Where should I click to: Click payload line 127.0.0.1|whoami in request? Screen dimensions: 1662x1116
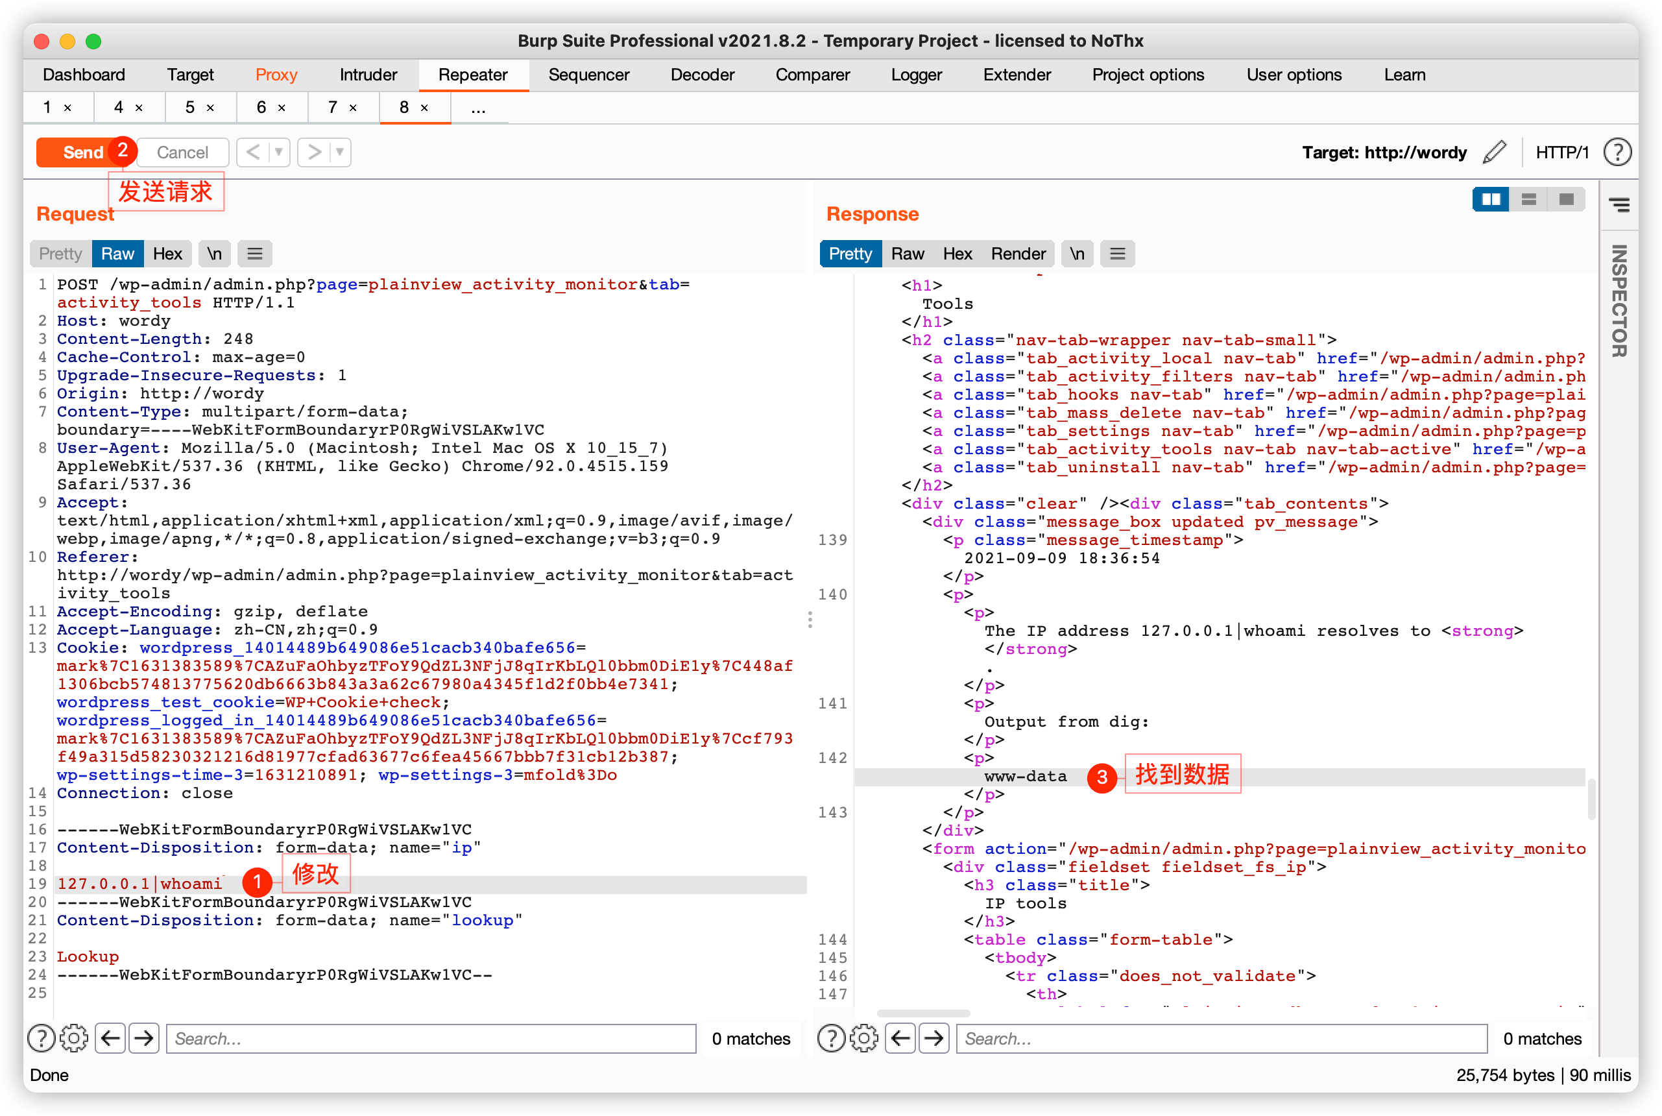pos(139,884)
